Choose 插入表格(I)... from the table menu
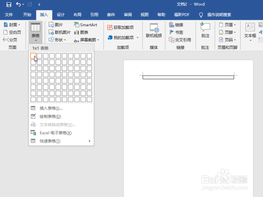The height and width of the screenshot is (197, 263). pyautogui.click(x=61, y=108)
